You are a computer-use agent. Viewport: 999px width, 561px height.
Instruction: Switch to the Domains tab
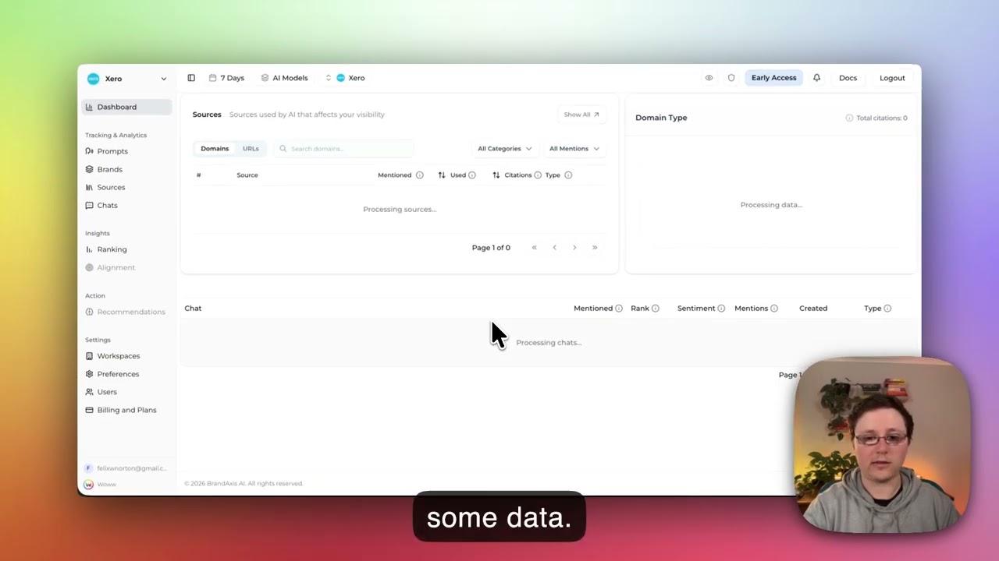[x=215, y=149]
